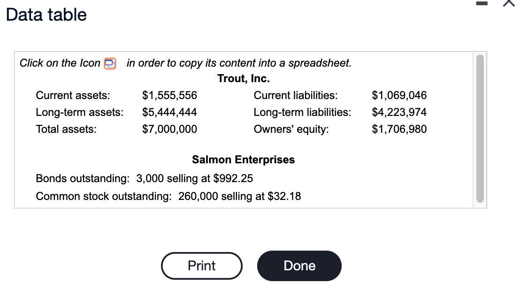Click the minimize control at top right

pos(482,4)
